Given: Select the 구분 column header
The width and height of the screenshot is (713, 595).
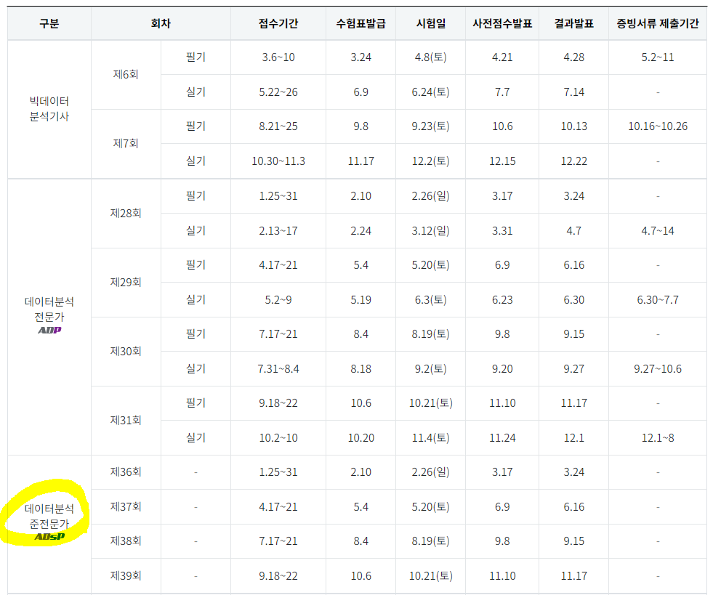Looking at the screenshot, I should point(49,24).
